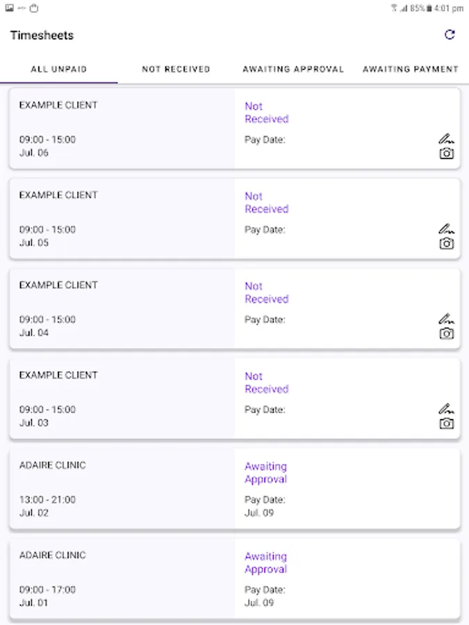
Task: Tap the battery indicator in status bar
Action: (x=429, y=8)
